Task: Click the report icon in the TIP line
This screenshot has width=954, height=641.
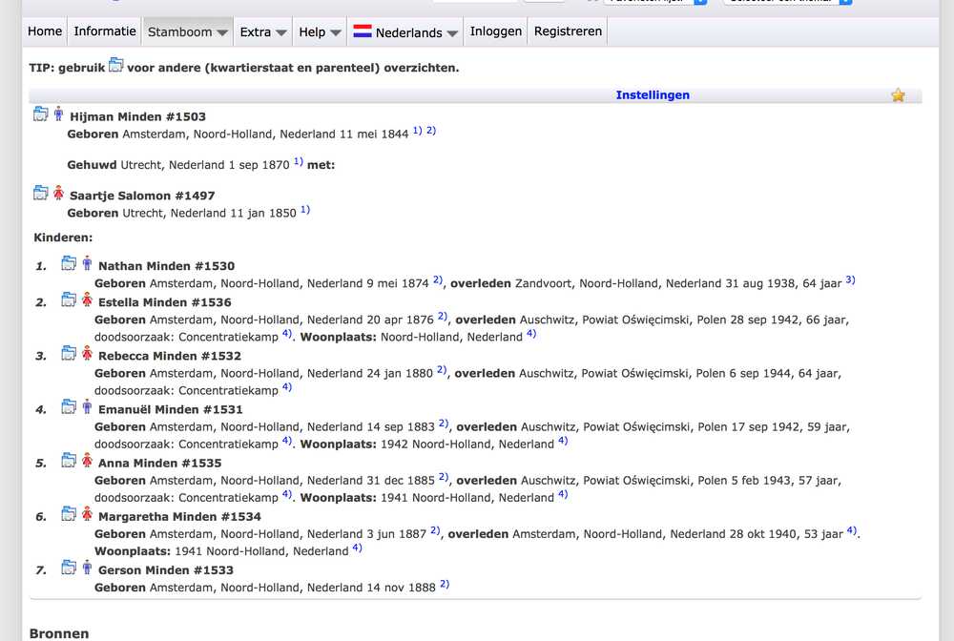Action: point(116,65)
